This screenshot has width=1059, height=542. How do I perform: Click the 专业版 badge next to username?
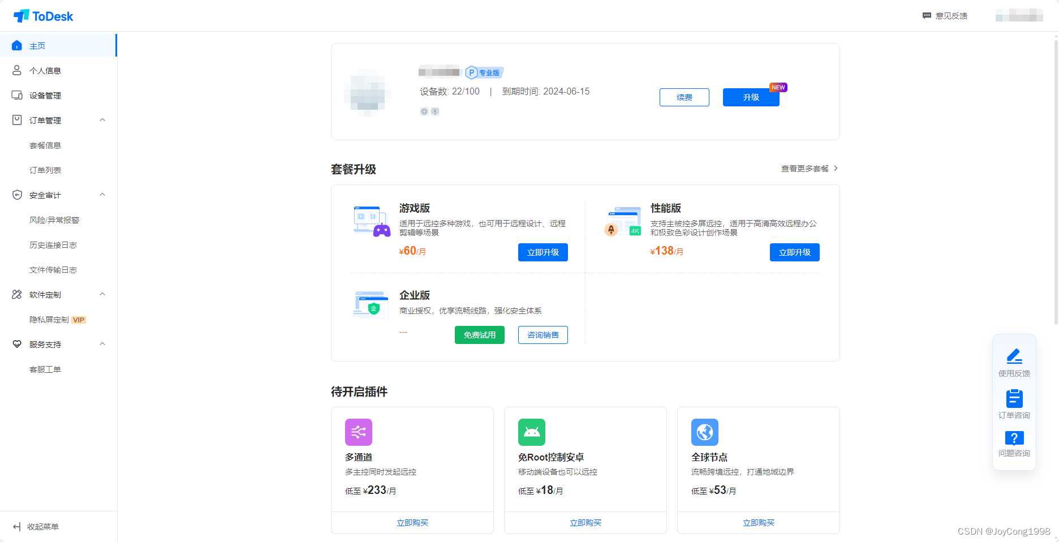(484, 73)
